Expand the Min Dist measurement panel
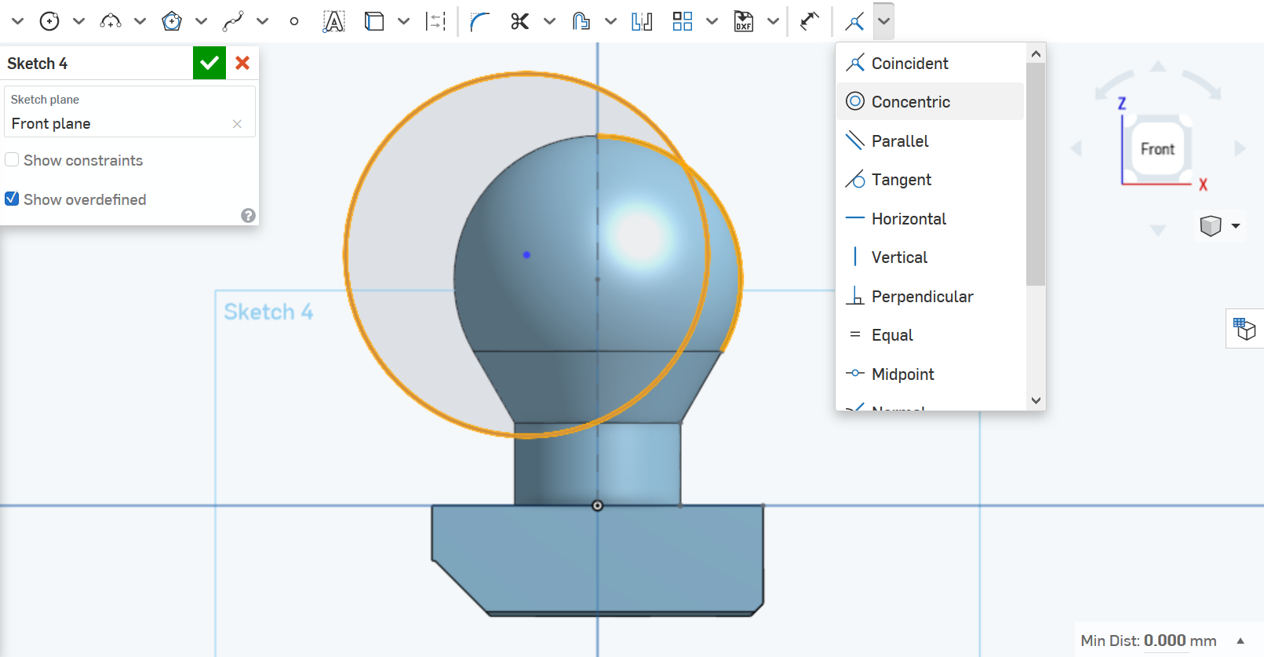Screen dimensions: 1264x657 click(1240, 641)
